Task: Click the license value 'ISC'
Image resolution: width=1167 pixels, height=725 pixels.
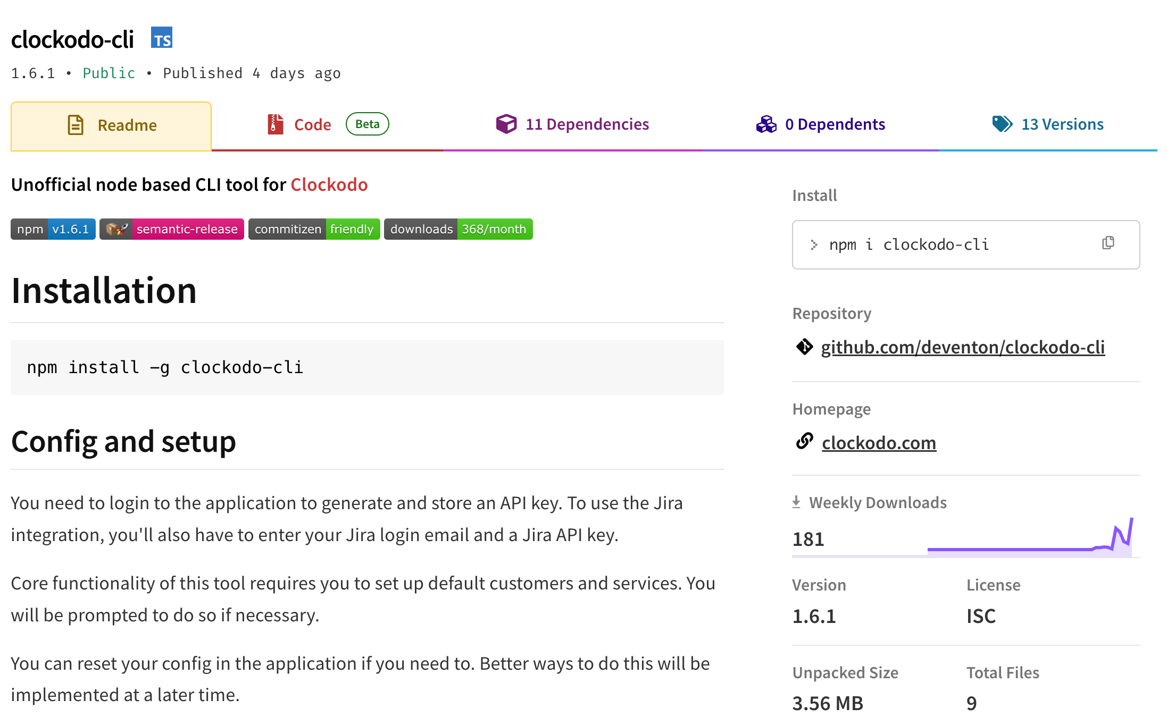Action: (x=981, y=616)
